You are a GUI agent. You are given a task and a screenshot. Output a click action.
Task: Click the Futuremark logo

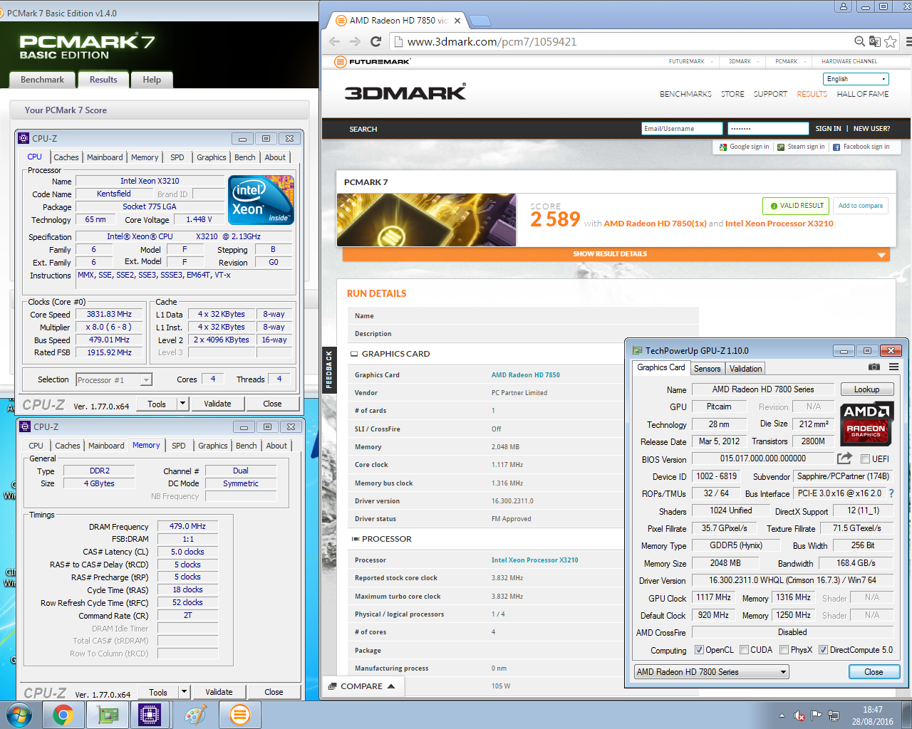tap(373, 61)
